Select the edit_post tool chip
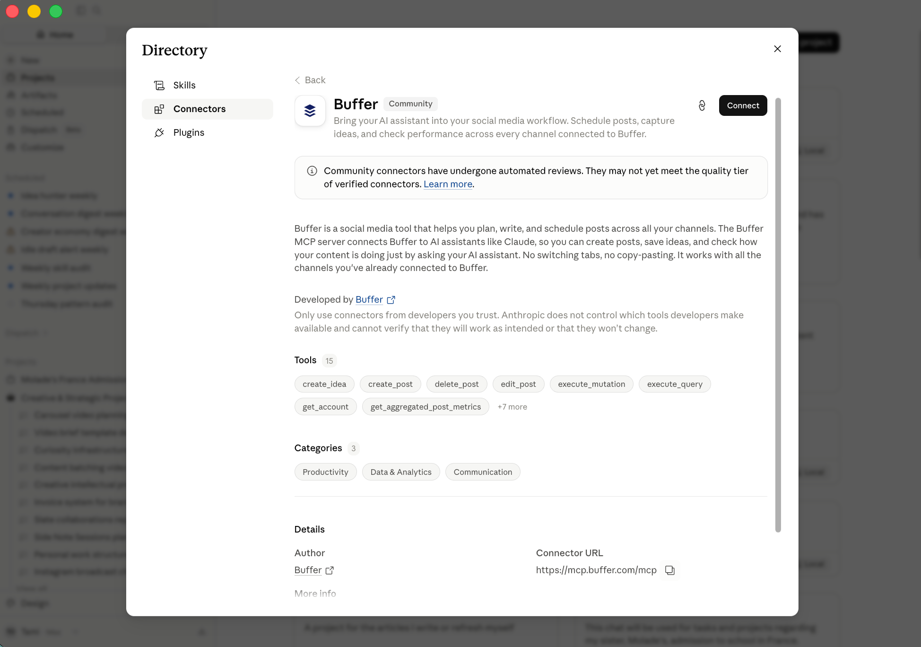The image size is (921, 647). (x=518, y=384)
